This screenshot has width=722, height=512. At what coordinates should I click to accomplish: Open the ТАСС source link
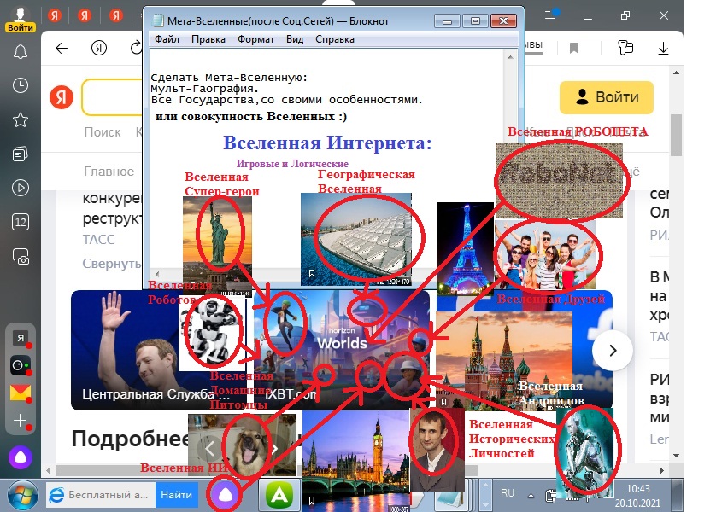(98, 239)
